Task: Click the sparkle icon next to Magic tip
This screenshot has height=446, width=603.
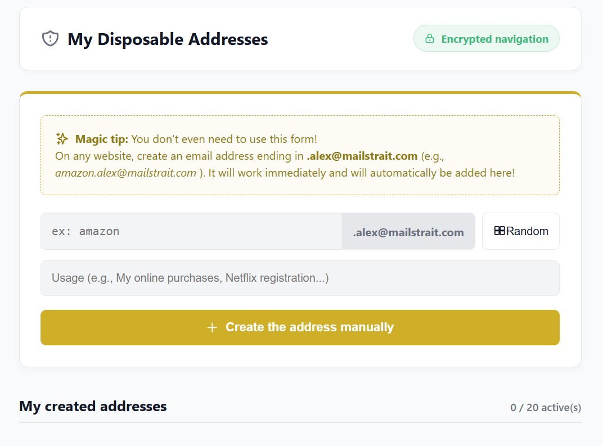Action: click(62, 138)
